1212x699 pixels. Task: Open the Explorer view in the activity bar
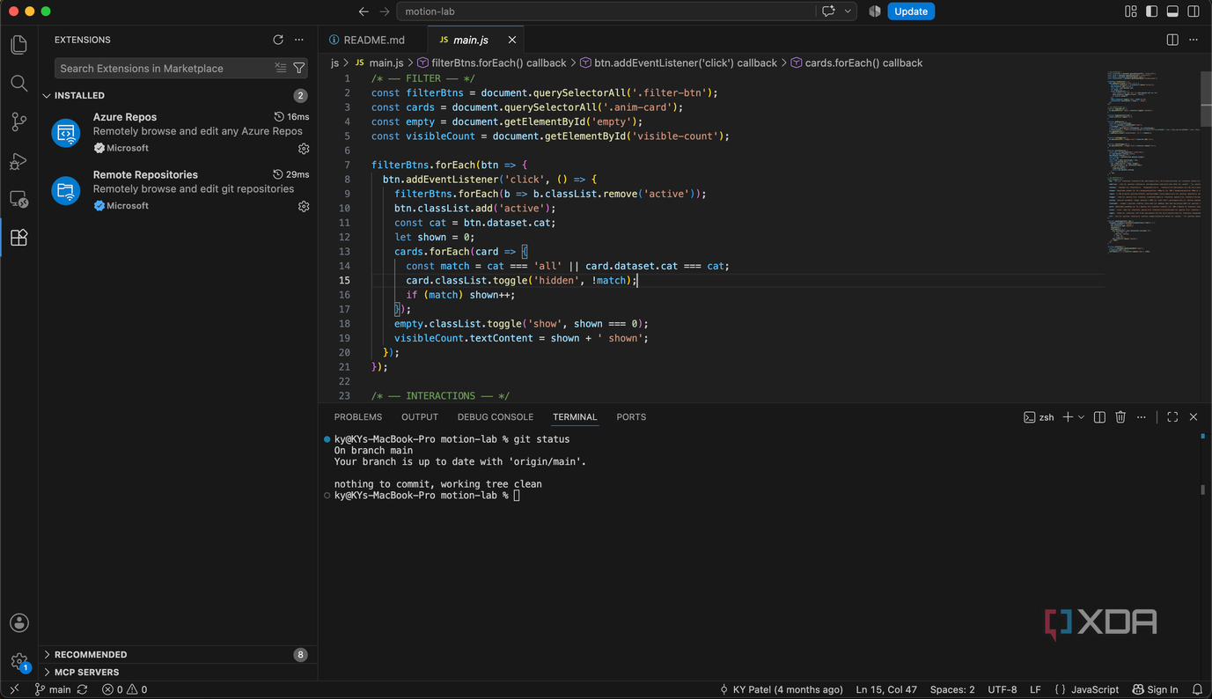pyautogui.click(x=18, y=44)
